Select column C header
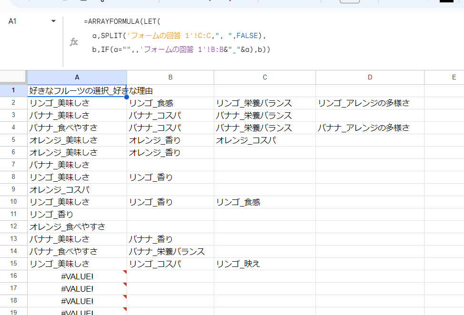The image size is (464, 315). click(265, 77)
